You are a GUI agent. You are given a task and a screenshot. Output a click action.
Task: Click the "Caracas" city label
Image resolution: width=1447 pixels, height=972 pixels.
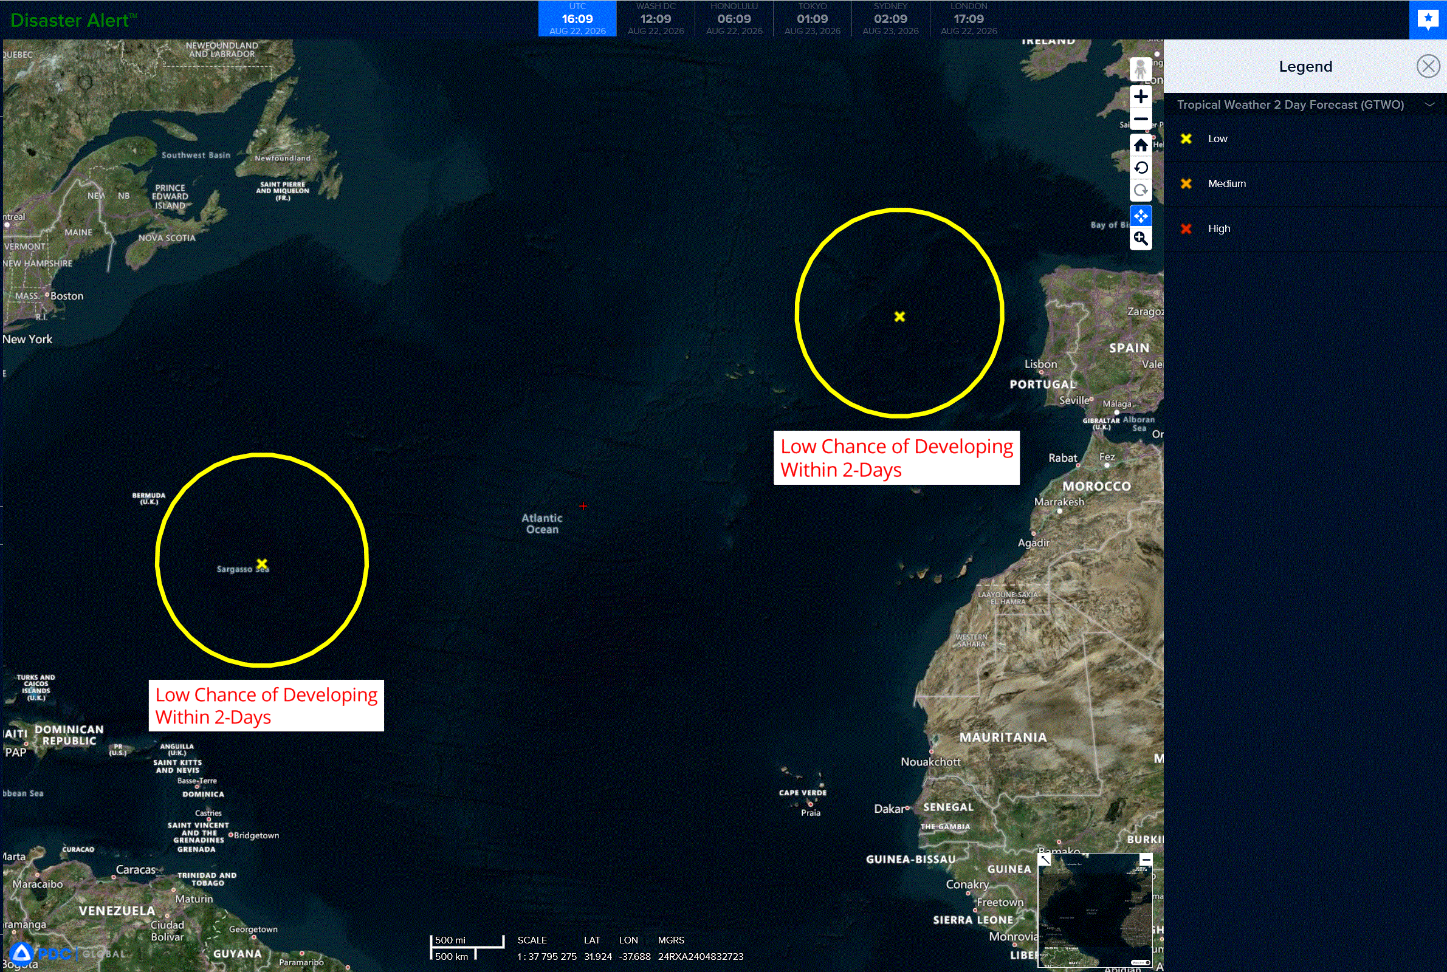(136, 870)
